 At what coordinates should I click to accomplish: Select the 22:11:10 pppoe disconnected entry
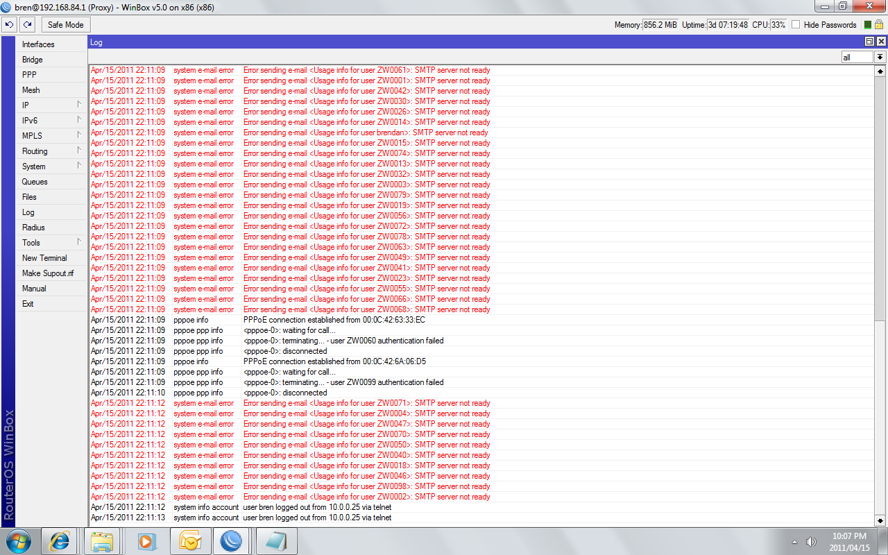click(x=481, y=393)
